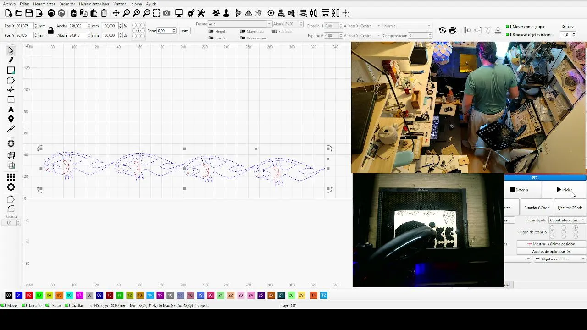Viewport: 587px width, 330px height.
Task: Click the Ejecutar GCode button
Action: point(570,208)
